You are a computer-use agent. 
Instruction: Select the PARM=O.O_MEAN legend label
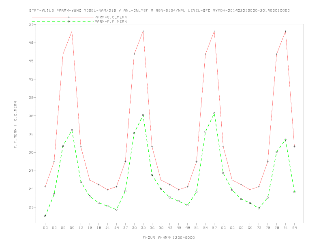[x=111, y=17]
